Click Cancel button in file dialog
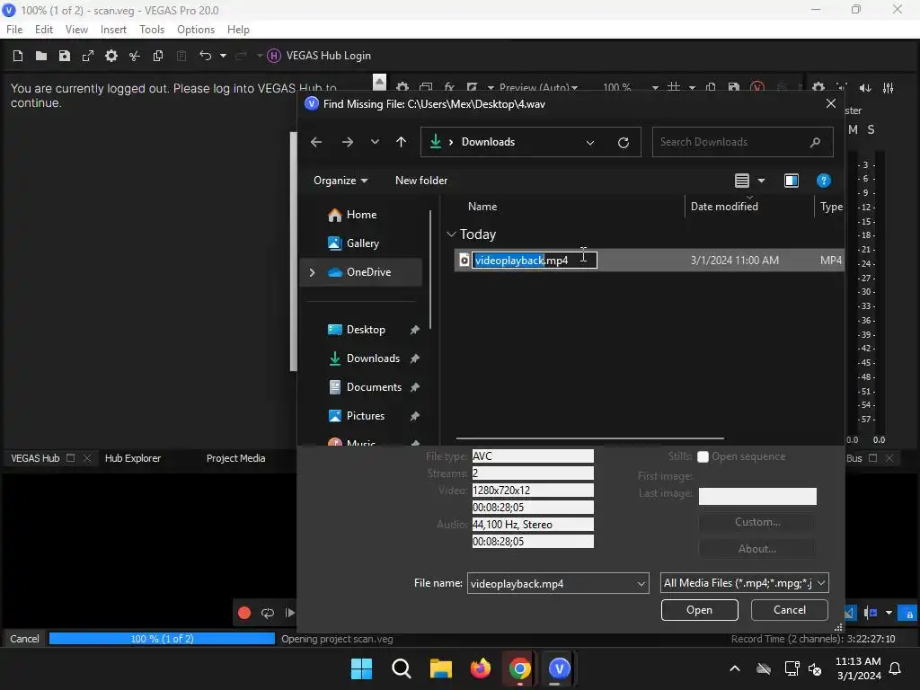The width and height of the screenshot is (920, 690). [789, 610]
